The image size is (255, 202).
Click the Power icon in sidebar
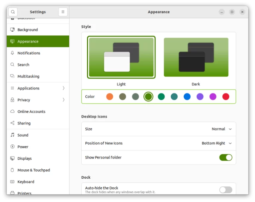(12, 147)
